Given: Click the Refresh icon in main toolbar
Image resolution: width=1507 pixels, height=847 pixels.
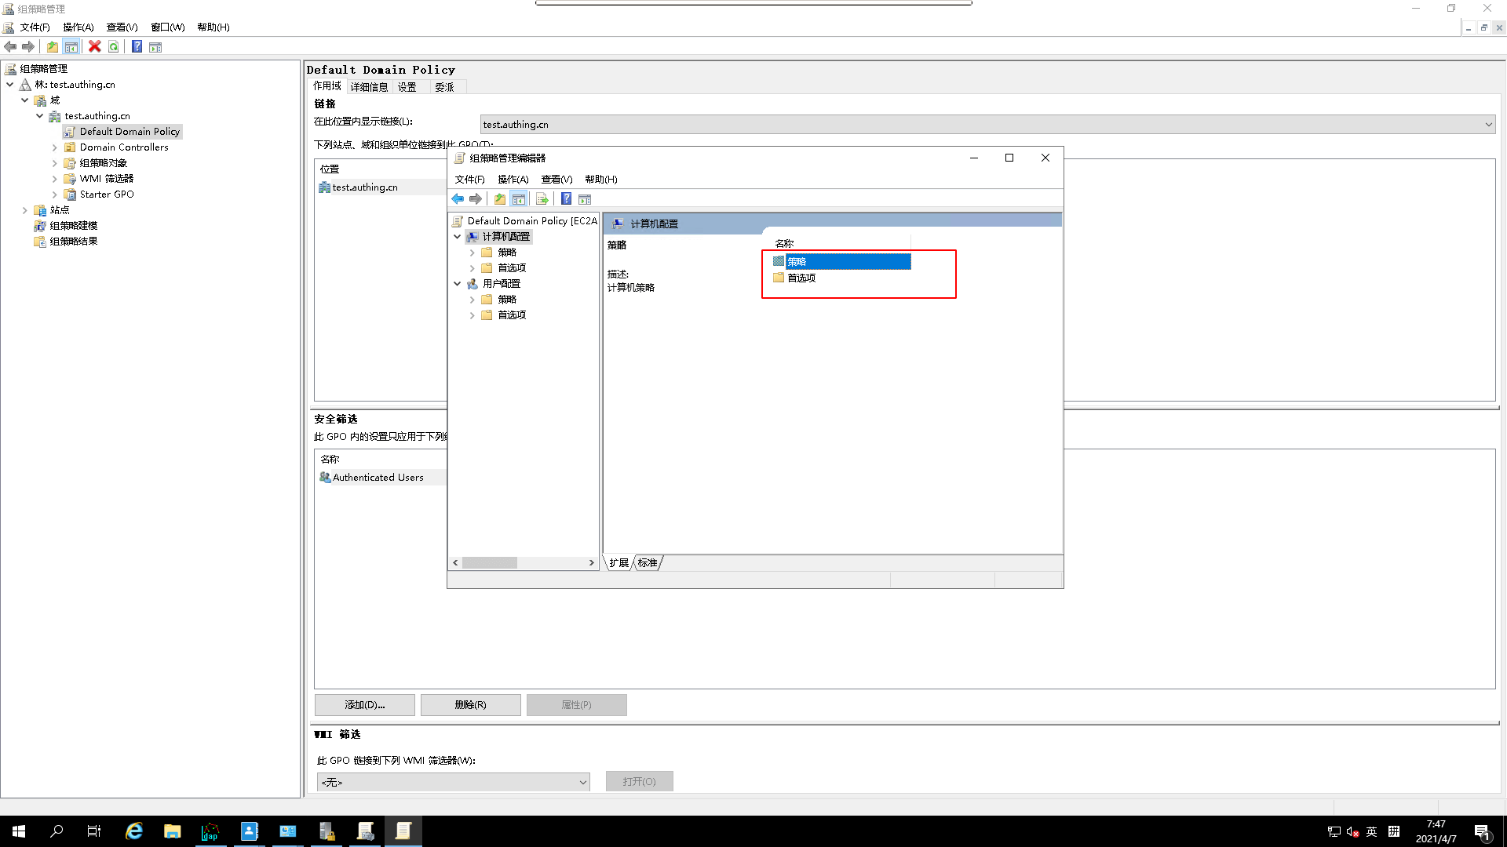Looking at the screenshot, I should [114, 47].
